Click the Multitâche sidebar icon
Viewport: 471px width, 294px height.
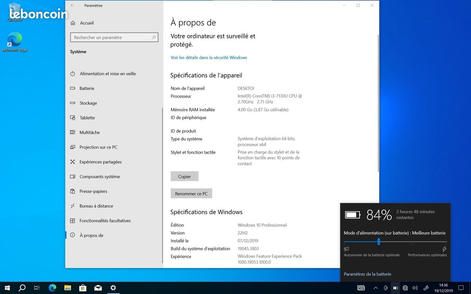(73, 132)
